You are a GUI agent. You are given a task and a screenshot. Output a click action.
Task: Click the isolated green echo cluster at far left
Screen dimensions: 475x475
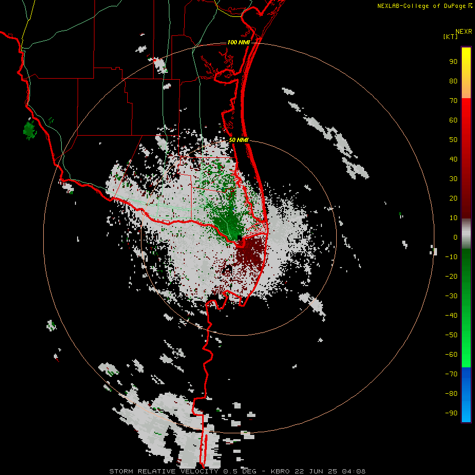30,130
